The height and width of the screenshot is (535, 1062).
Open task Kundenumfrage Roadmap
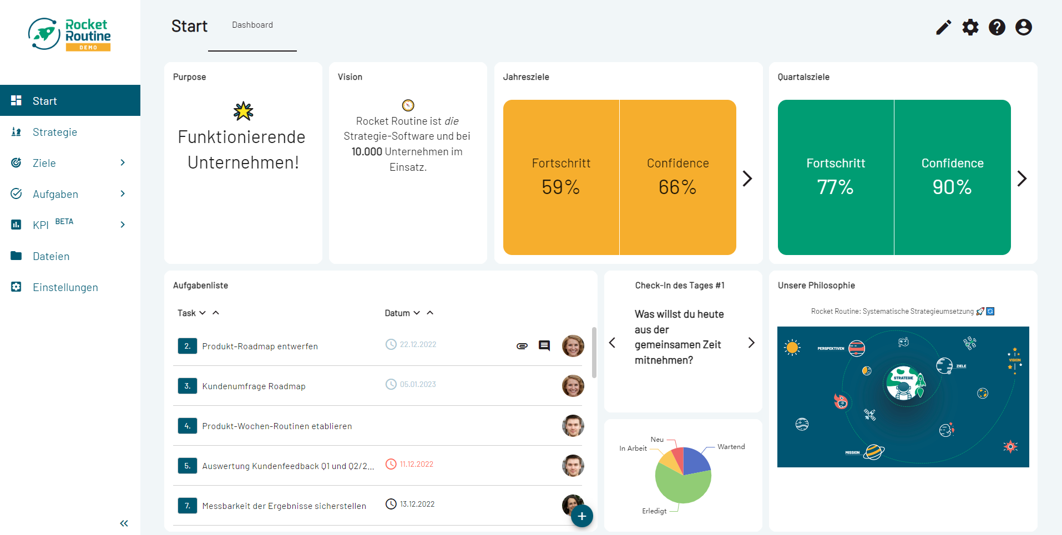254,386
